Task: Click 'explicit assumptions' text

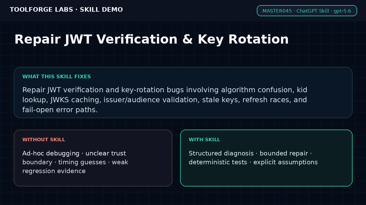Action: (285, 162)
